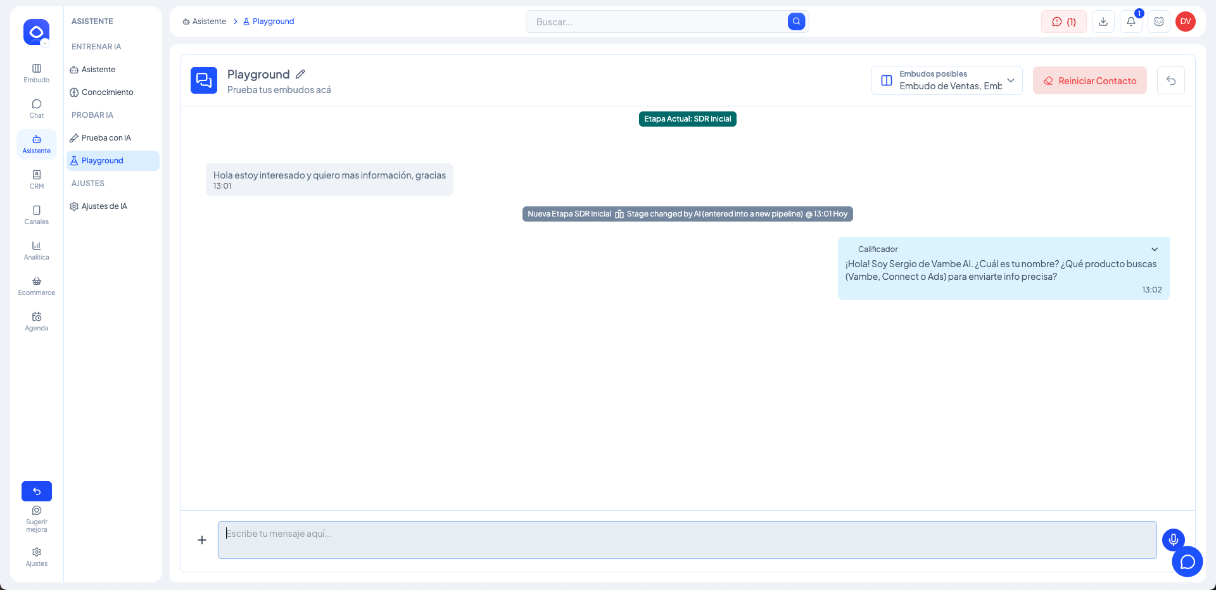Open the notifications bell icon
The image size is (1216, 590).
(x=1130, y=22)
